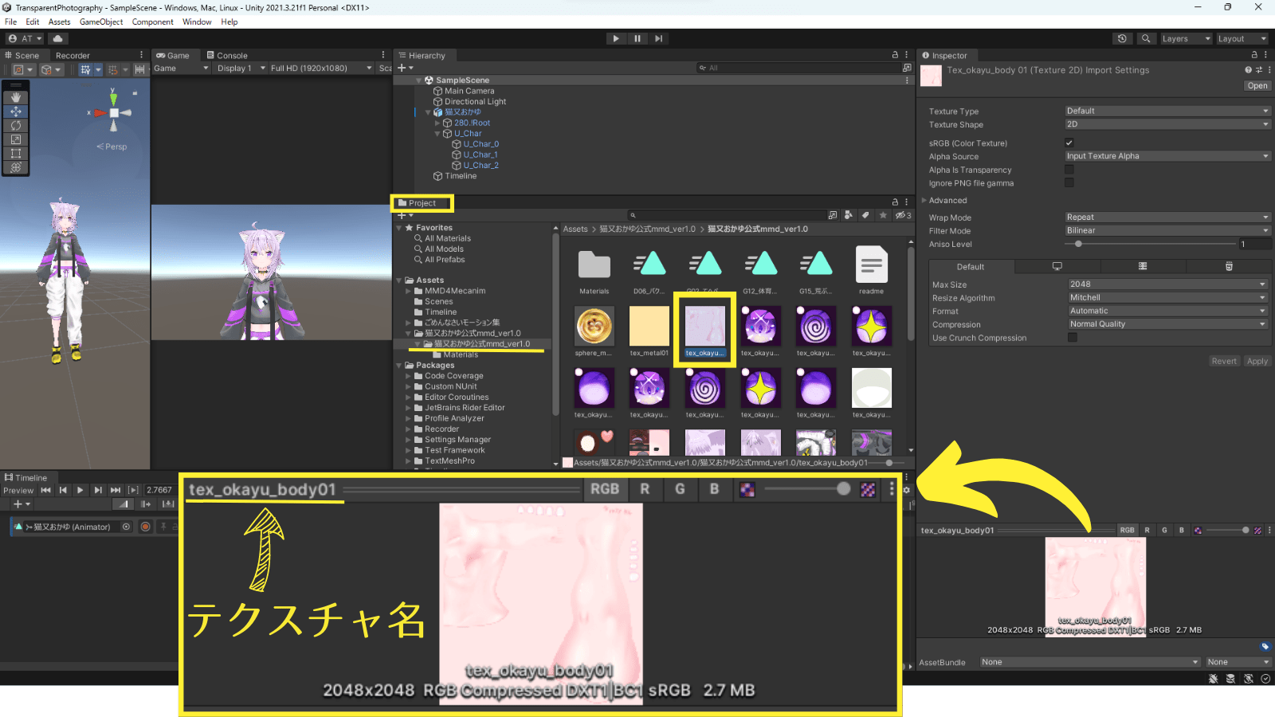This screenshot has width=1275, height=717.
Task: Open the Texture Shape dropdown
Action: point(1167,124)
